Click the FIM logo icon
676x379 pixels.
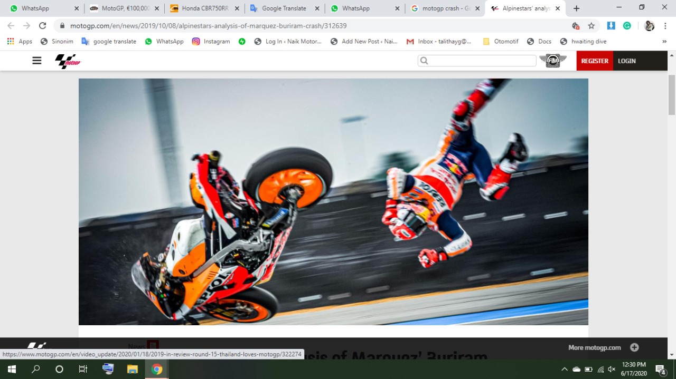coord(552,61)
